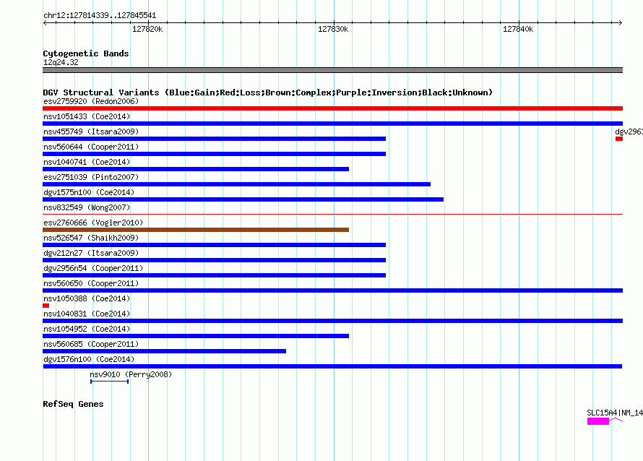Click the brown esv2760666 (Vogler2010) complex bar
The width and height of the screenshot is (643, 461).
coord(196,230)
